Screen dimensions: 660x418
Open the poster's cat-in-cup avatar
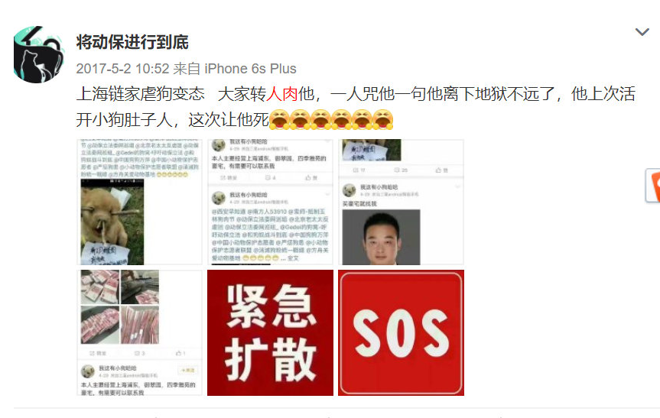(x=39, y=55)
